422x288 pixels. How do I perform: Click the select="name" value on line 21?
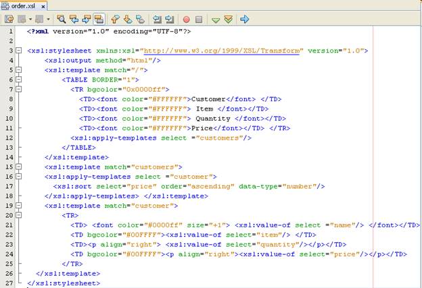[x=342, y=225]
